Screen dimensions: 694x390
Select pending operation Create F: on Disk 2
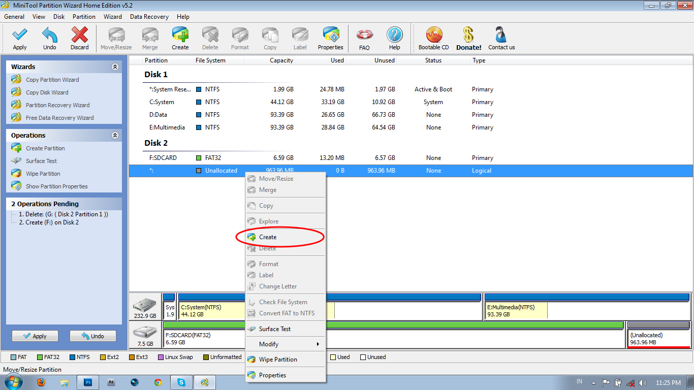coord(49,222)
